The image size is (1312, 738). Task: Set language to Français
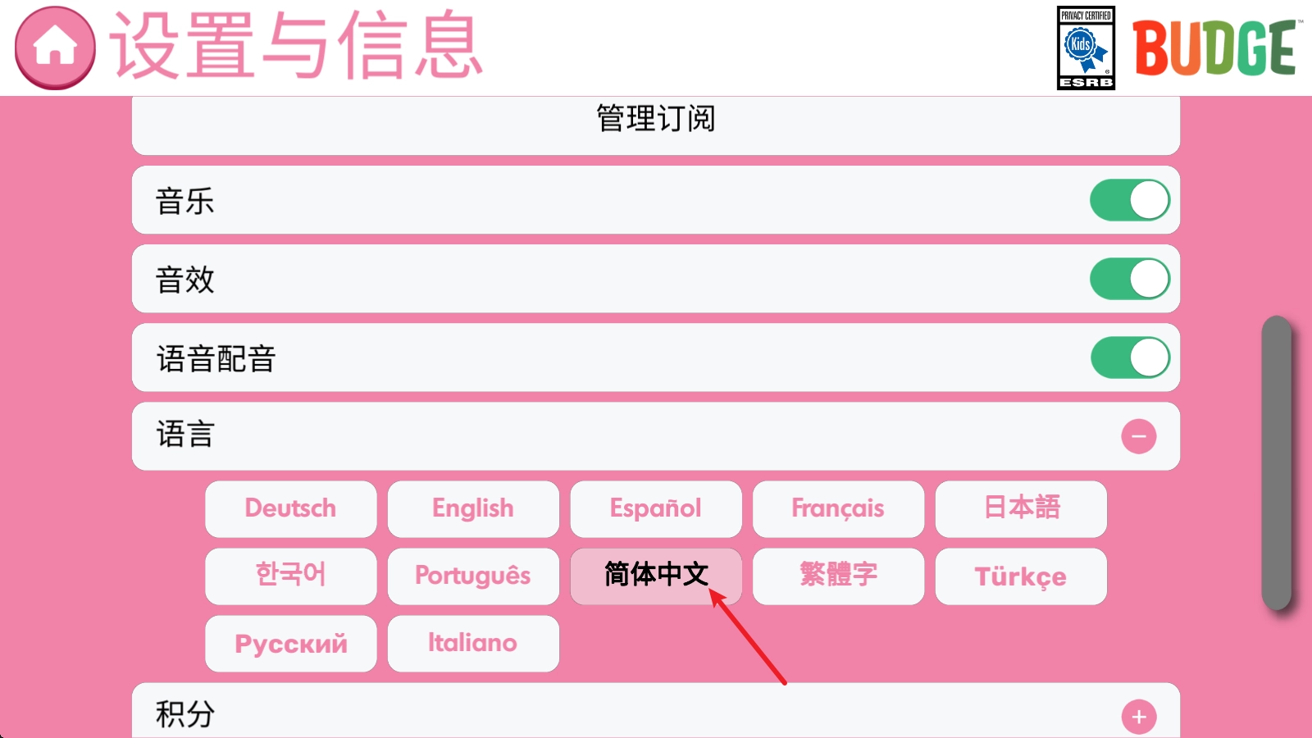[x=838, y=508]
